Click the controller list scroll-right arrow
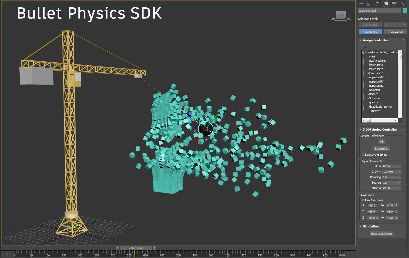 click(x=396, y=120)
